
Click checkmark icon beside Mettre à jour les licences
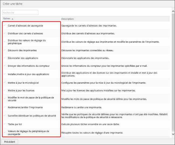point(5,90)
